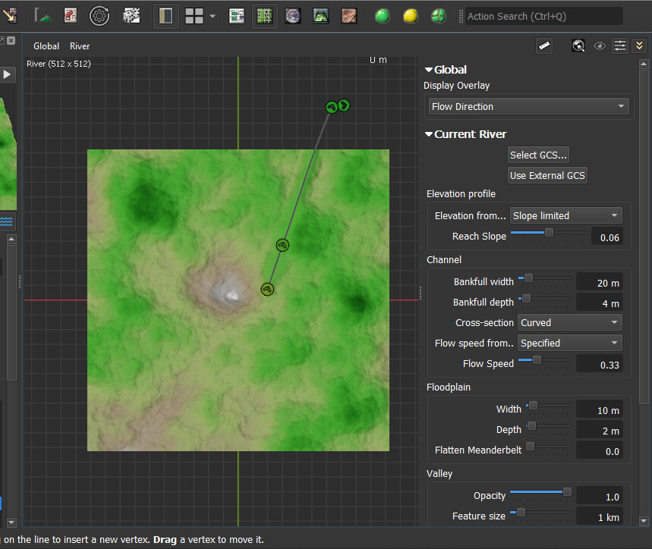Click the Reach Slope slider

click(548, 234)
